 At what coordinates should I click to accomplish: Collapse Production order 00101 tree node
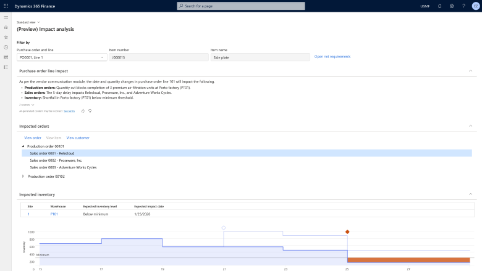[23, 146]
